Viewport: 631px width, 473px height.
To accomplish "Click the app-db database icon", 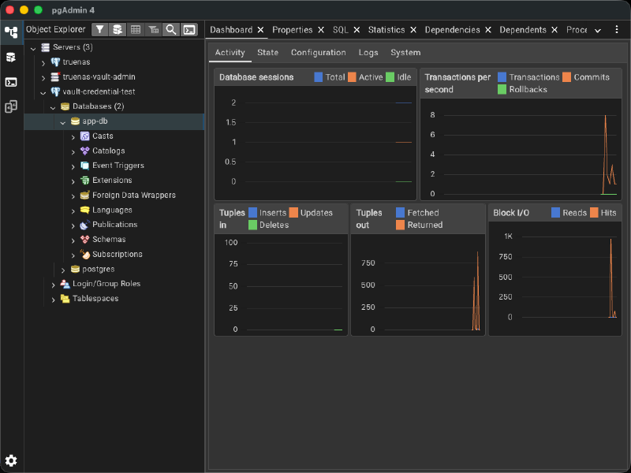I will (75, 121).
